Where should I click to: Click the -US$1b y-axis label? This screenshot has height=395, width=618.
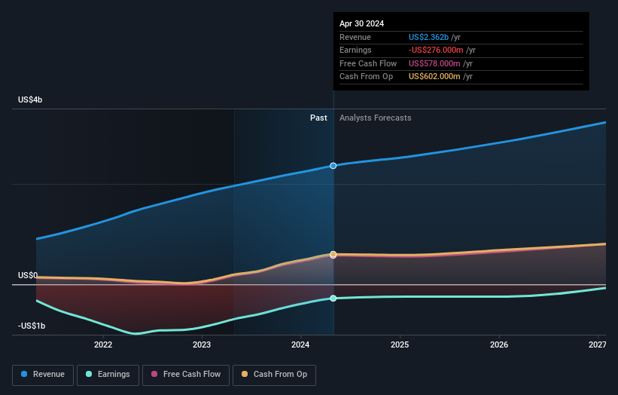(32, 326)
